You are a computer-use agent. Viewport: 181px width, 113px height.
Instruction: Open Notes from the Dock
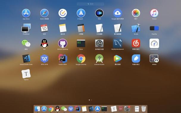pos(84,109)
